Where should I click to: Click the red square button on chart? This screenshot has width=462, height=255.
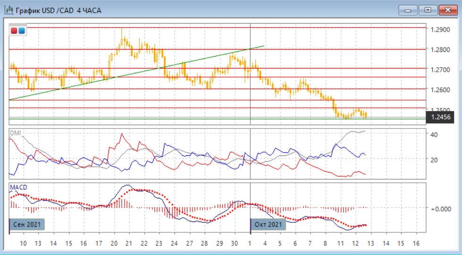click(15, 31)
